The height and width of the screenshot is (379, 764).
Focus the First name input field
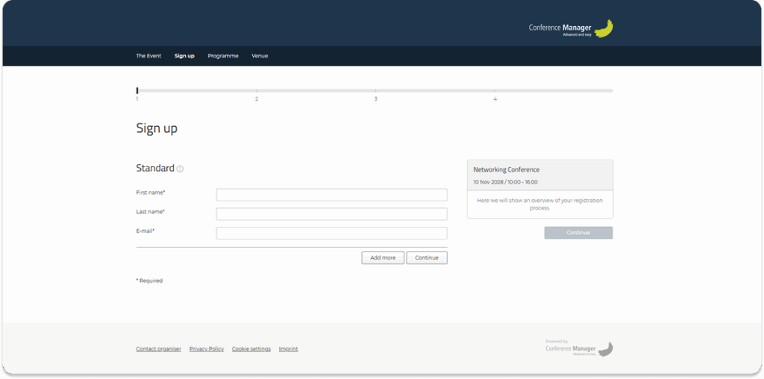[x=331, y=195]
